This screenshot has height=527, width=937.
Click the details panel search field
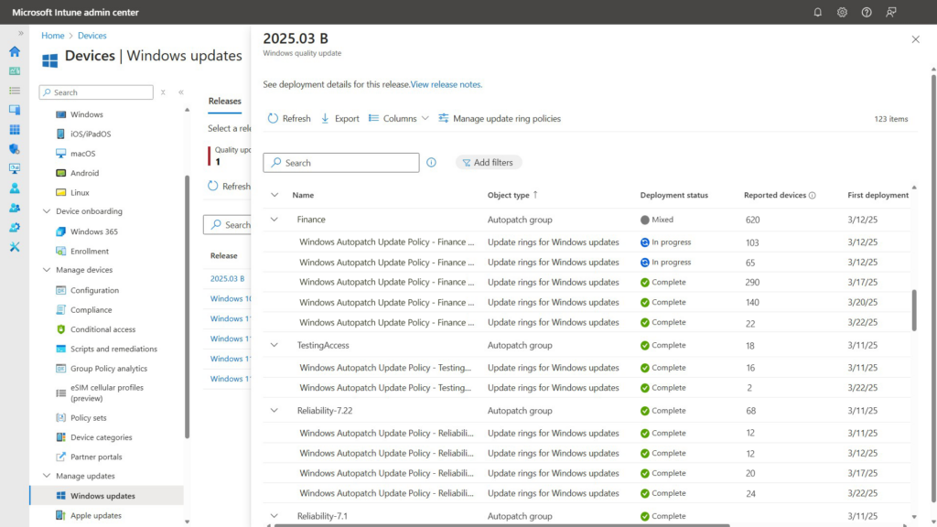341,163
